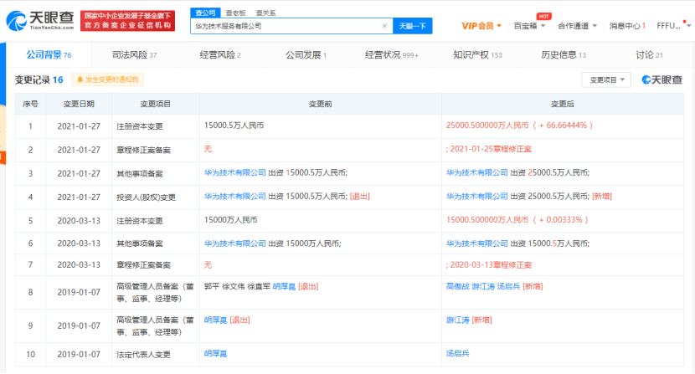Select the 15000.500000万人民币 value in row 5
Viewport: 695px width, 374px height.
[x=487, y=220]
